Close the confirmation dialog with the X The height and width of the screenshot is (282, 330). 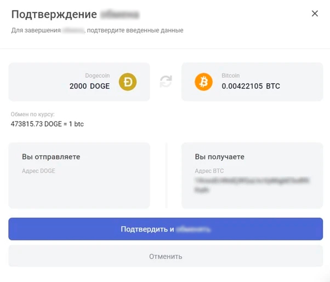(x=315, y=14)
